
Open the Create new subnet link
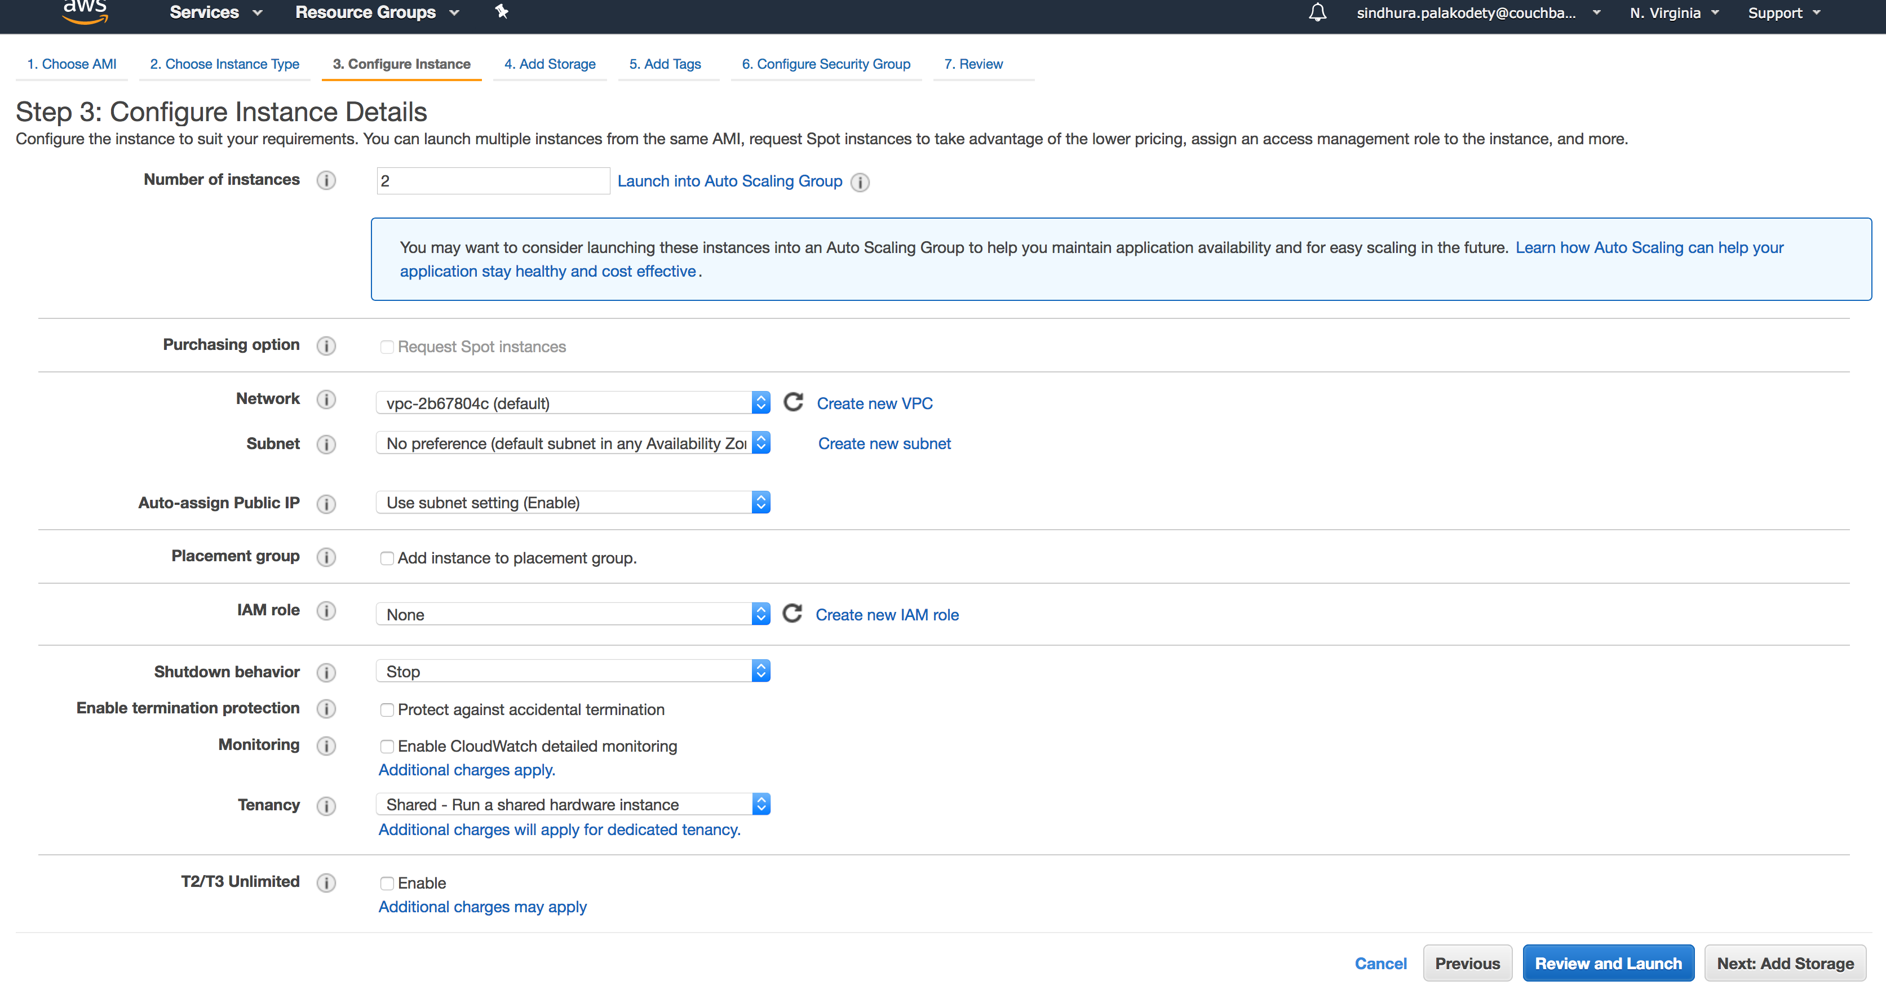[x=884, y=443]
